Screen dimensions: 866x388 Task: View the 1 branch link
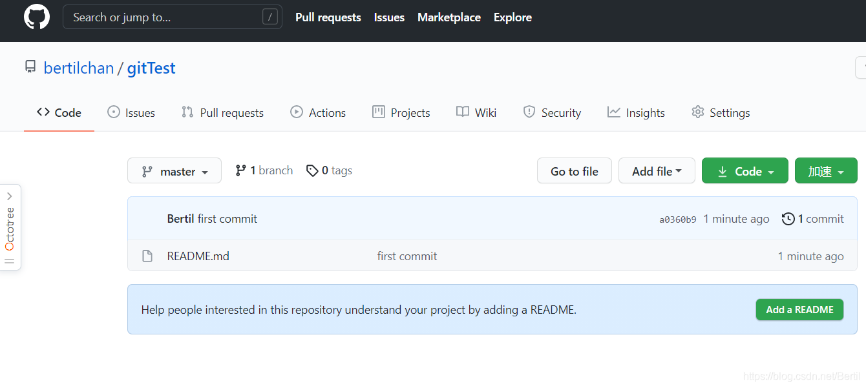pyautogui.click(x=264, y=170)
